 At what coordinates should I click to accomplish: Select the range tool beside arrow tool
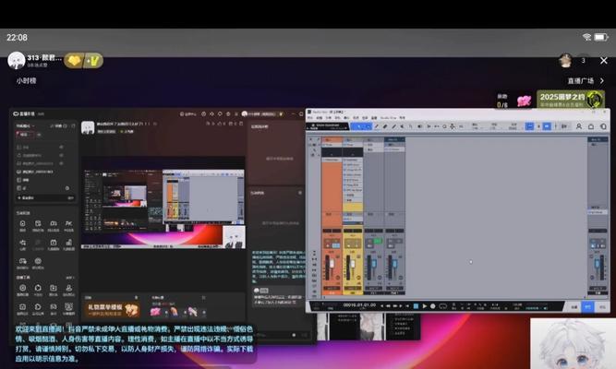(x=368, y=126)
